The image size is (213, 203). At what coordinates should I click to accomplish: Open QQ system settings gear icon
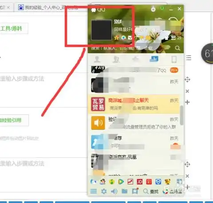click(104, 191)
